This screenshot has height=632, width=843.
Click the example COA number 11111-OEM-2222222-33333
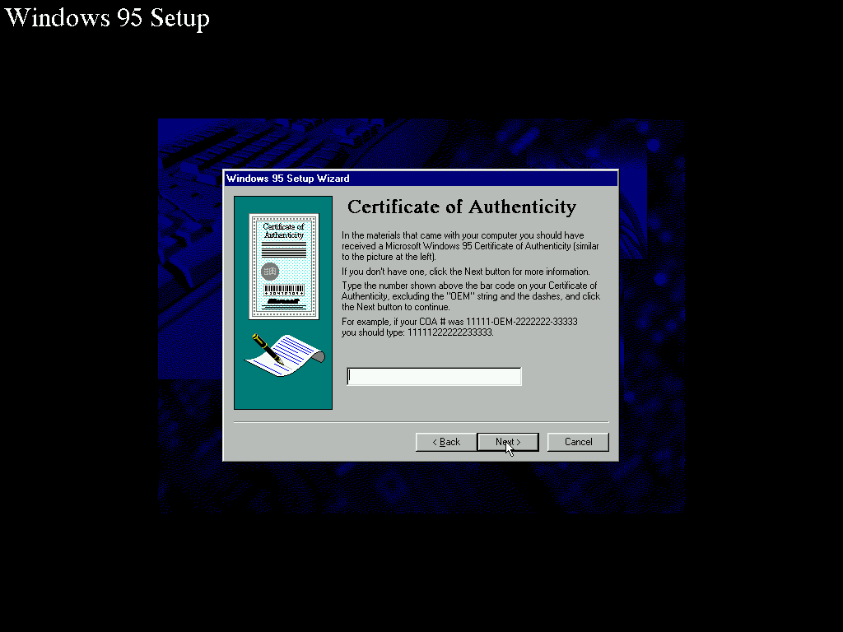(521, 322)
